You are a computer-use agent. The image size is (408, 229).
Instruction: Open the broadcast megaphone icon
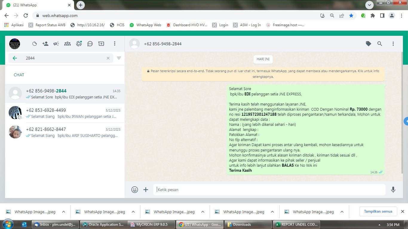pyautogui.click(x=56, y=44)
